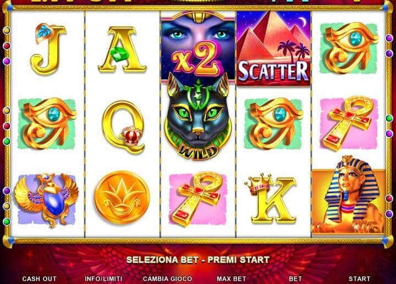This screenshot has width=396, height=284.
Task: Click the top-left yellow payline marker
Action: tap(7, 31)
